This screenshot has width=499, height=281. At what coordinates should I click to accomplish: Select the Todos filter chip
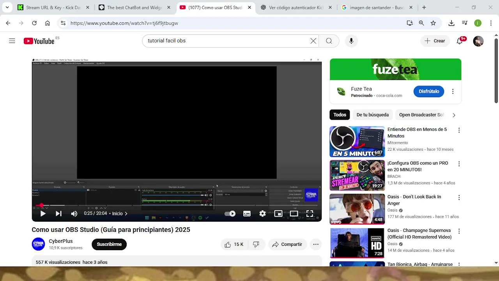tap(340, 115)
